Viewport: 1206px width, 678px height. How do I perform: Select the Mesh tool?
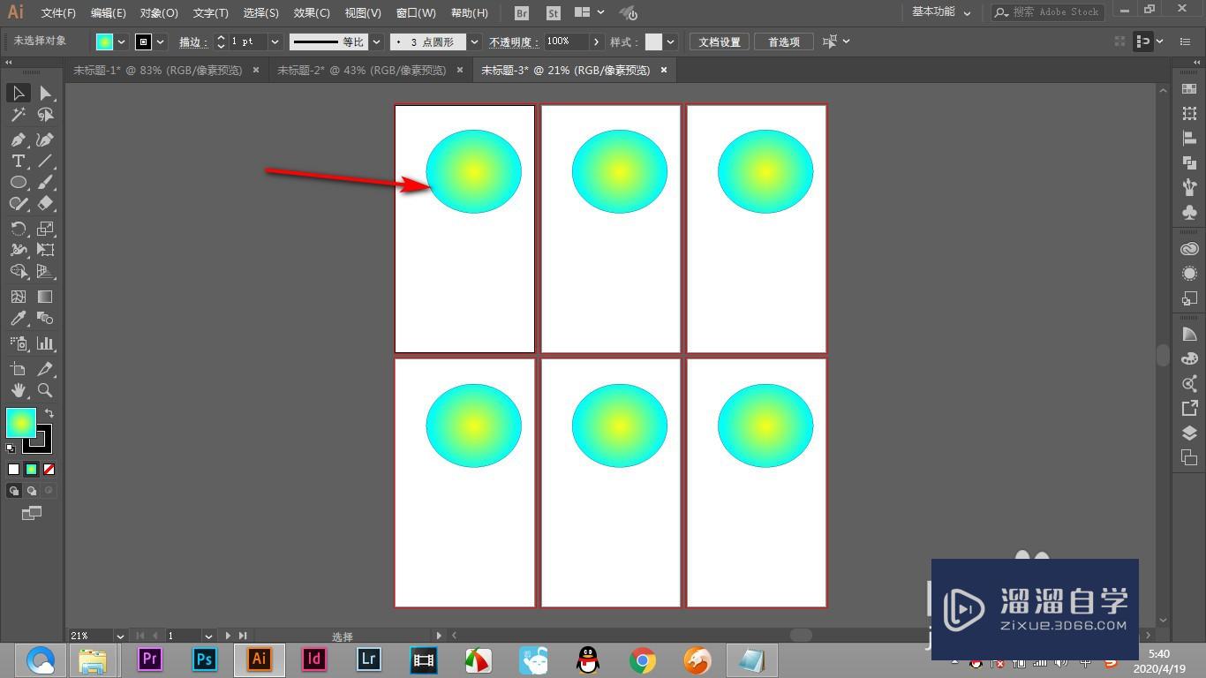(19, 297)
